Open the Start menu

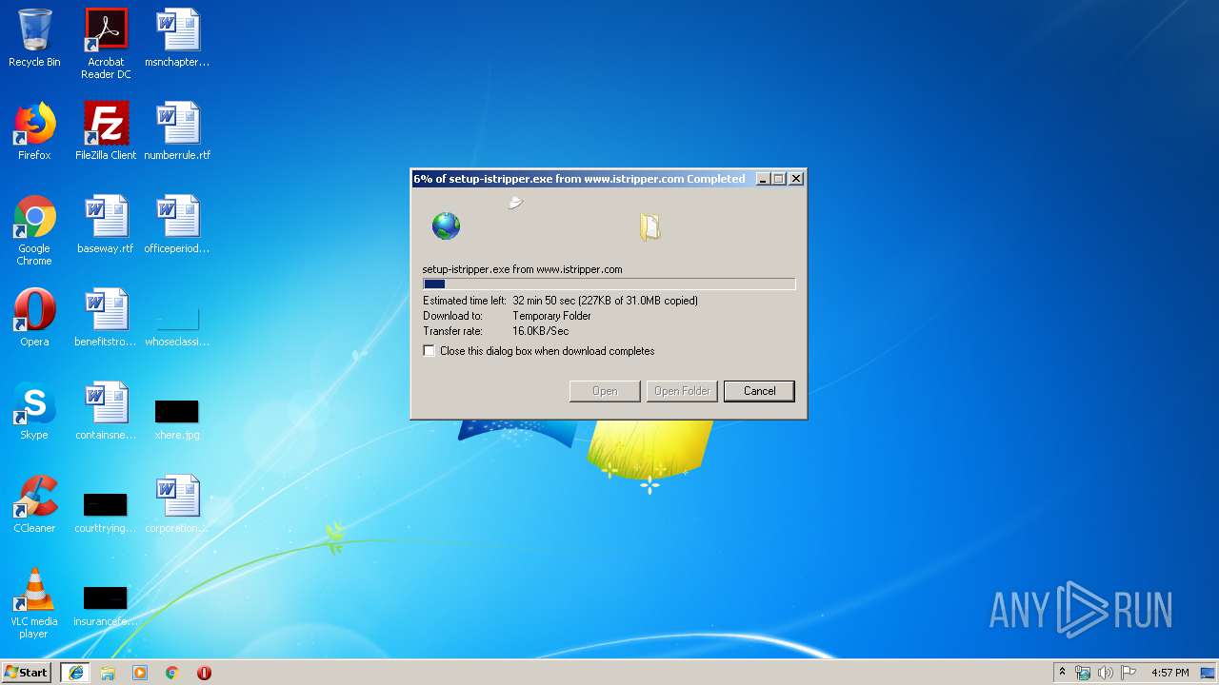pyautogui.click(x=27, y=673)
